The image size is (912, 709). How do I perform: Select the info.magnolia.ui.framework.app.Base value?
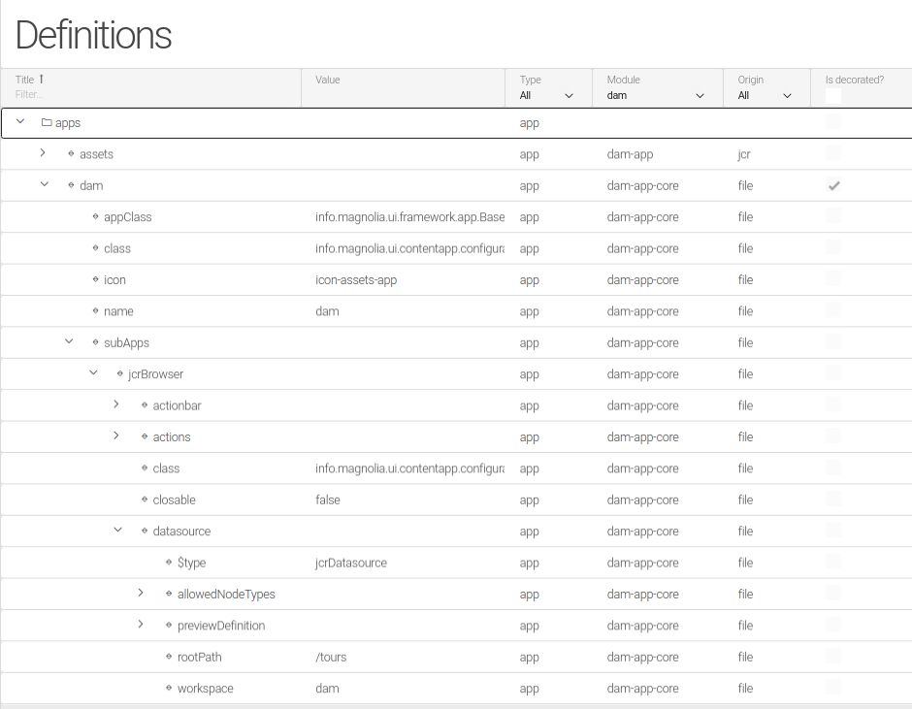coord(409,217)
